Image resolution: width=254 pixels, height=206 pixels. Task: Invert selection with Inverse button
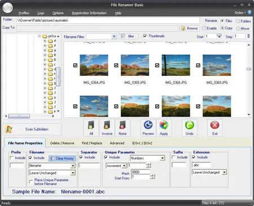coord(107,128)
